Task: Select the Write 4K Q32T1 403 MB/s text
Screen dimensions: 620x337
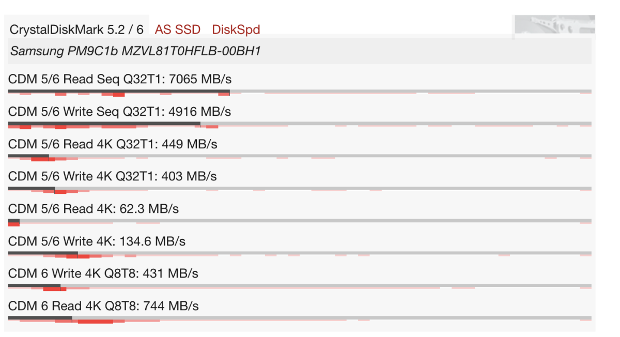Action: pyautogui.click(x=112, y=176)
